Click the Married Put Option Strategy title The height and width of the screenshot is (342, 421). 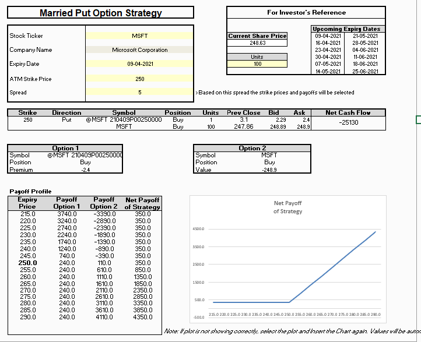(101, 13)
